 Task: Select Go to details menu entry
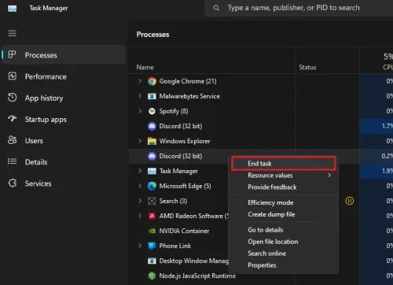[284, 230]
